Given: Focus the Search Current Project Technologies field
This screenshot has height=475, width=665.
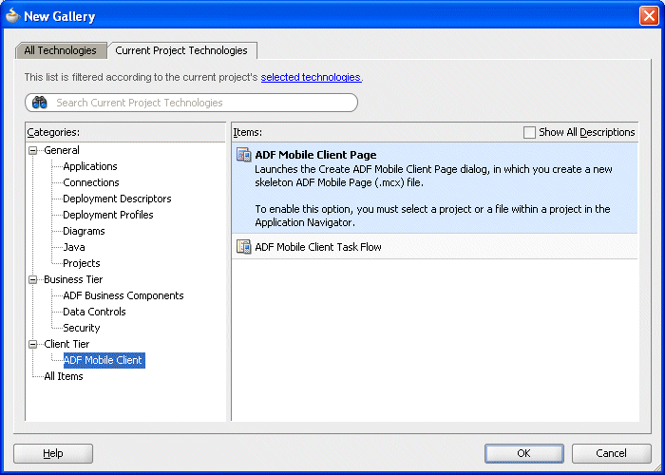Looking at the screenshot, I should point(191,103).
